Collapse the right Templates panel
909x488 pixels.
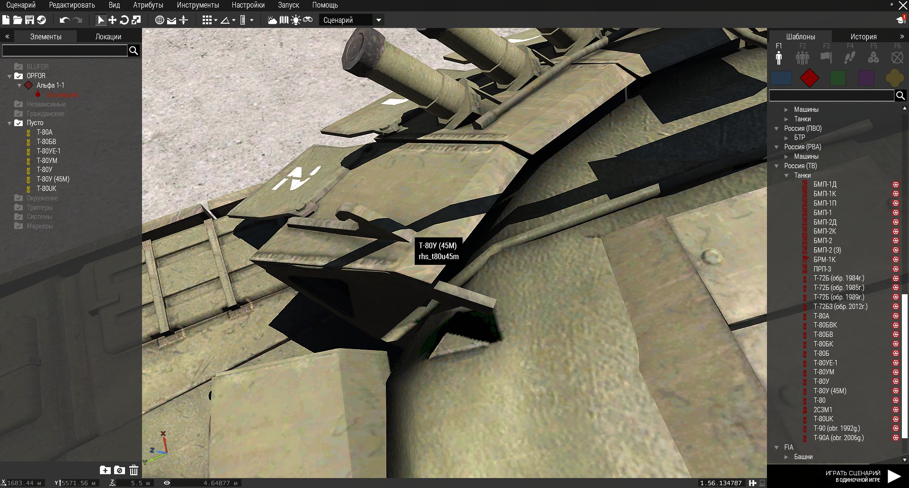pos(902,36)
